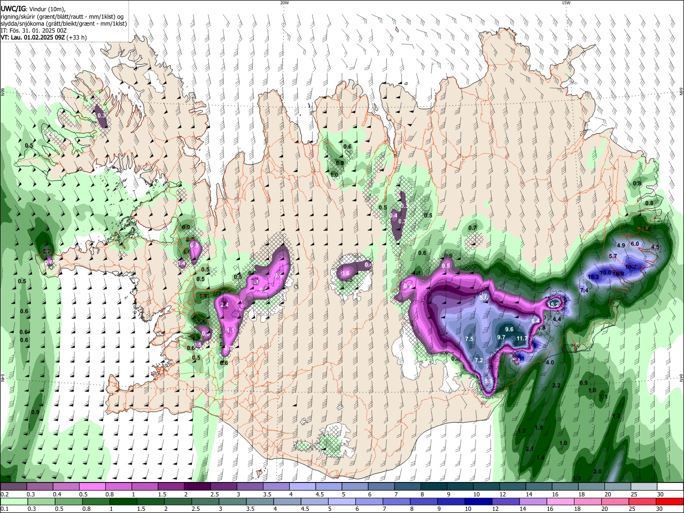Click the bright pink 0.5 swatch in upper legend
This screenshot has width=684, height=513.
[91, 487]
